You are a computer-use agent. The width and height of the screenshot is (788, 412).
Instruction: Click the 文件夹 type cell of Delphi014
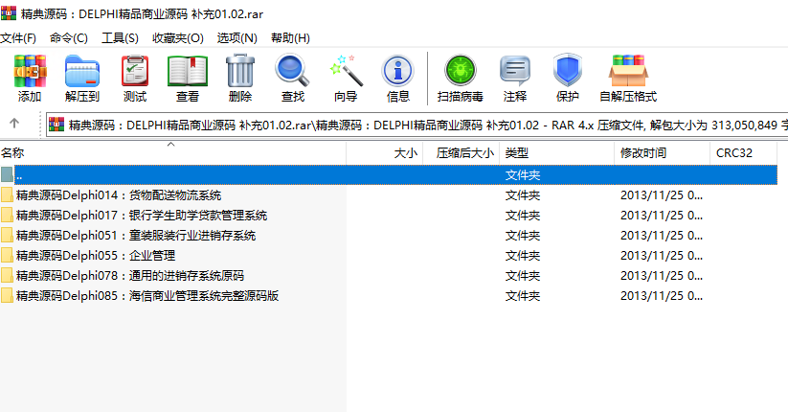coord(523,195)
